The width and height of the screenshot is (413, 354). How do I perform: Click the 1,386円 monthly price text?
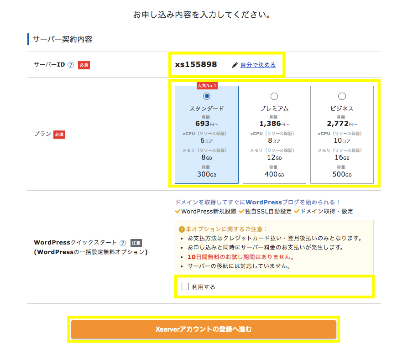[274, 124]
